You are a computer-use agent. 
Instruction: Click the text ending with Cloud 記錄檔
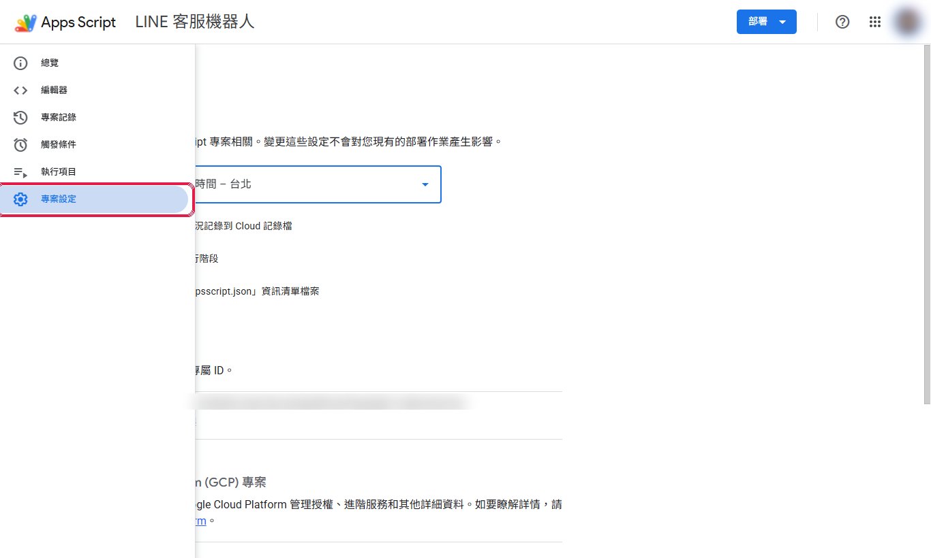[x=244, y=226]
